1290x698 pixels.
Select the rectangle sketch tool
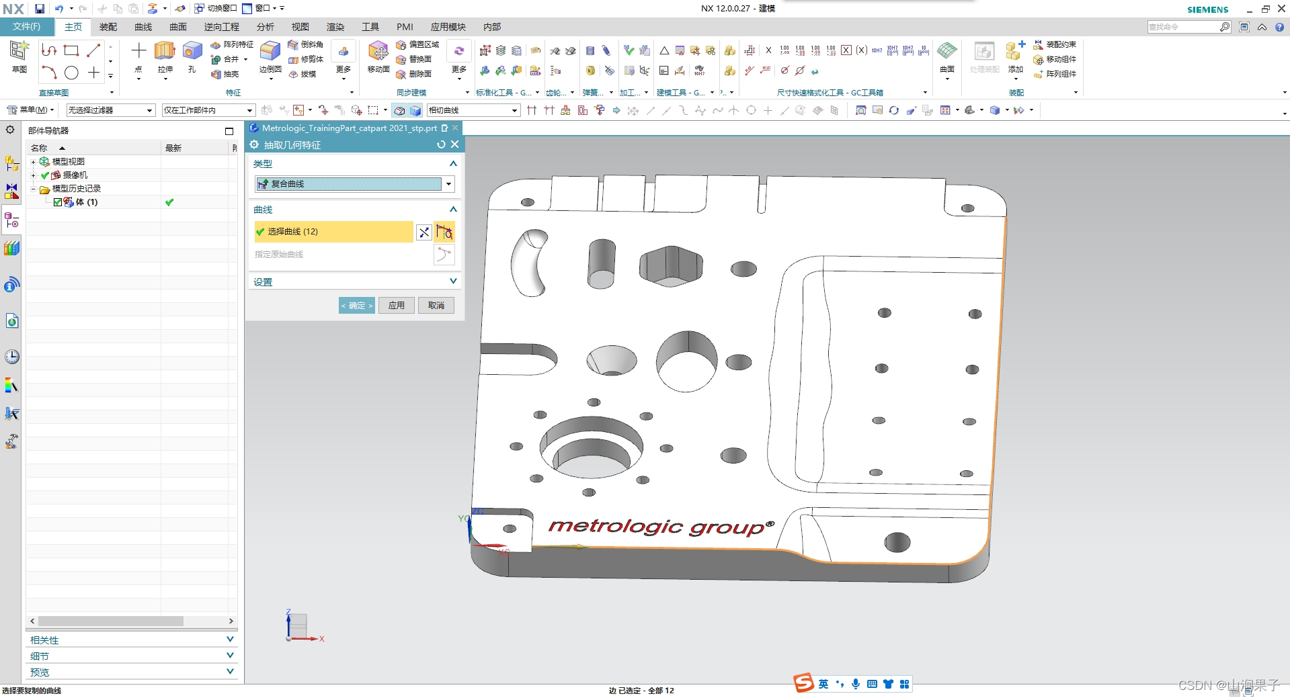(x=71, y=50)
